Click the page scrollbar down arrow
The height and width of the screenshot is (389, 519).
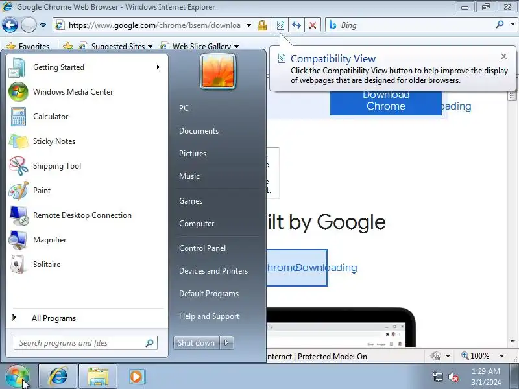[x=513, y=342]
